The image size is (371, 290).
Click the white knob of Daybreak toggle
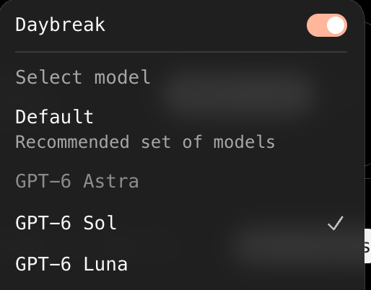pyautogui.click(x=336, y=25)
